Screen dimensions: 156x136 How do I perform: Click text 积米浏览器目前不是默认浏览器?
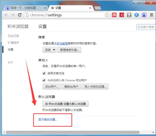coord(63,110)
